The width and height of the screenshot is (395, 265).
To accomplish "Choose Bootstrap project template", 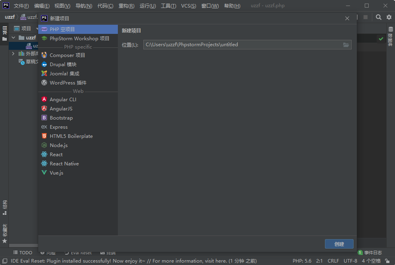I will point(78,118).
